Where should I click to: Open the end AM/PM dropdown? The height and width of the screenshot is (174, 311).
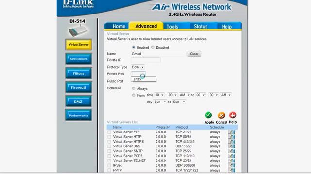click(225, 95)
